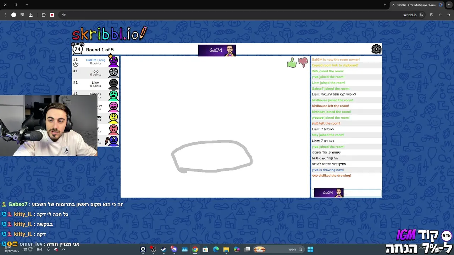Click סוסי player gray avatar
This screenshot has height=255, width=454.
click(x=113, y=73)
